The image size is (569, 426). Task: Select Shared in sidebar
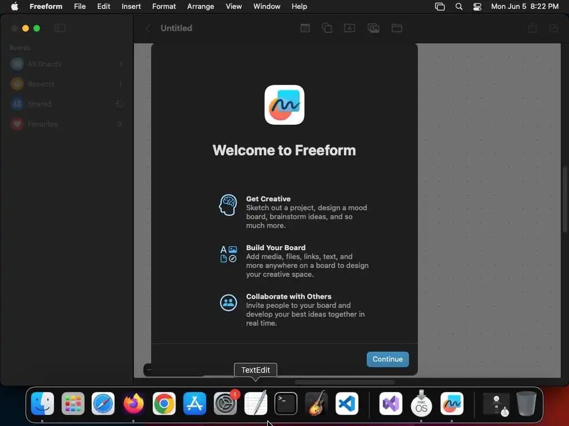click(67, 104)
